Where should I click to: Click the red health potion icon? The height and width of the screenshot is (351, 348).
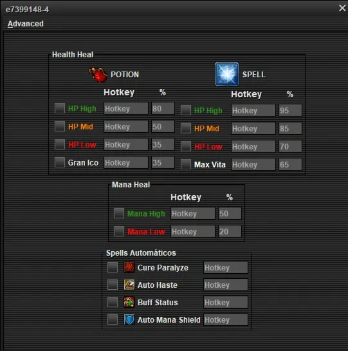pos(98,75)
